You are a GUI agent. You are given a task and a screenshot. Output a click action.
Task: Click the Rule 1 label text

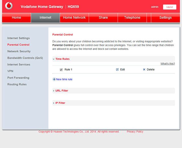click(68, 69)
